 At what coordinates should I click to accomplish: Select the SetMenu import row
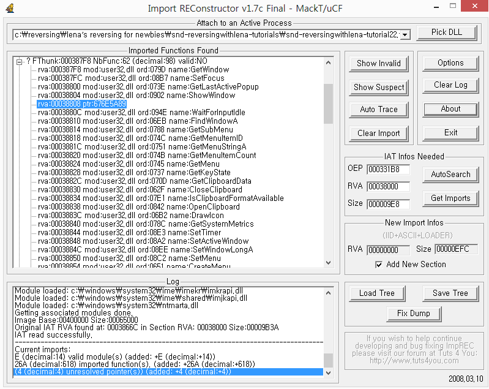coord(129,259)
